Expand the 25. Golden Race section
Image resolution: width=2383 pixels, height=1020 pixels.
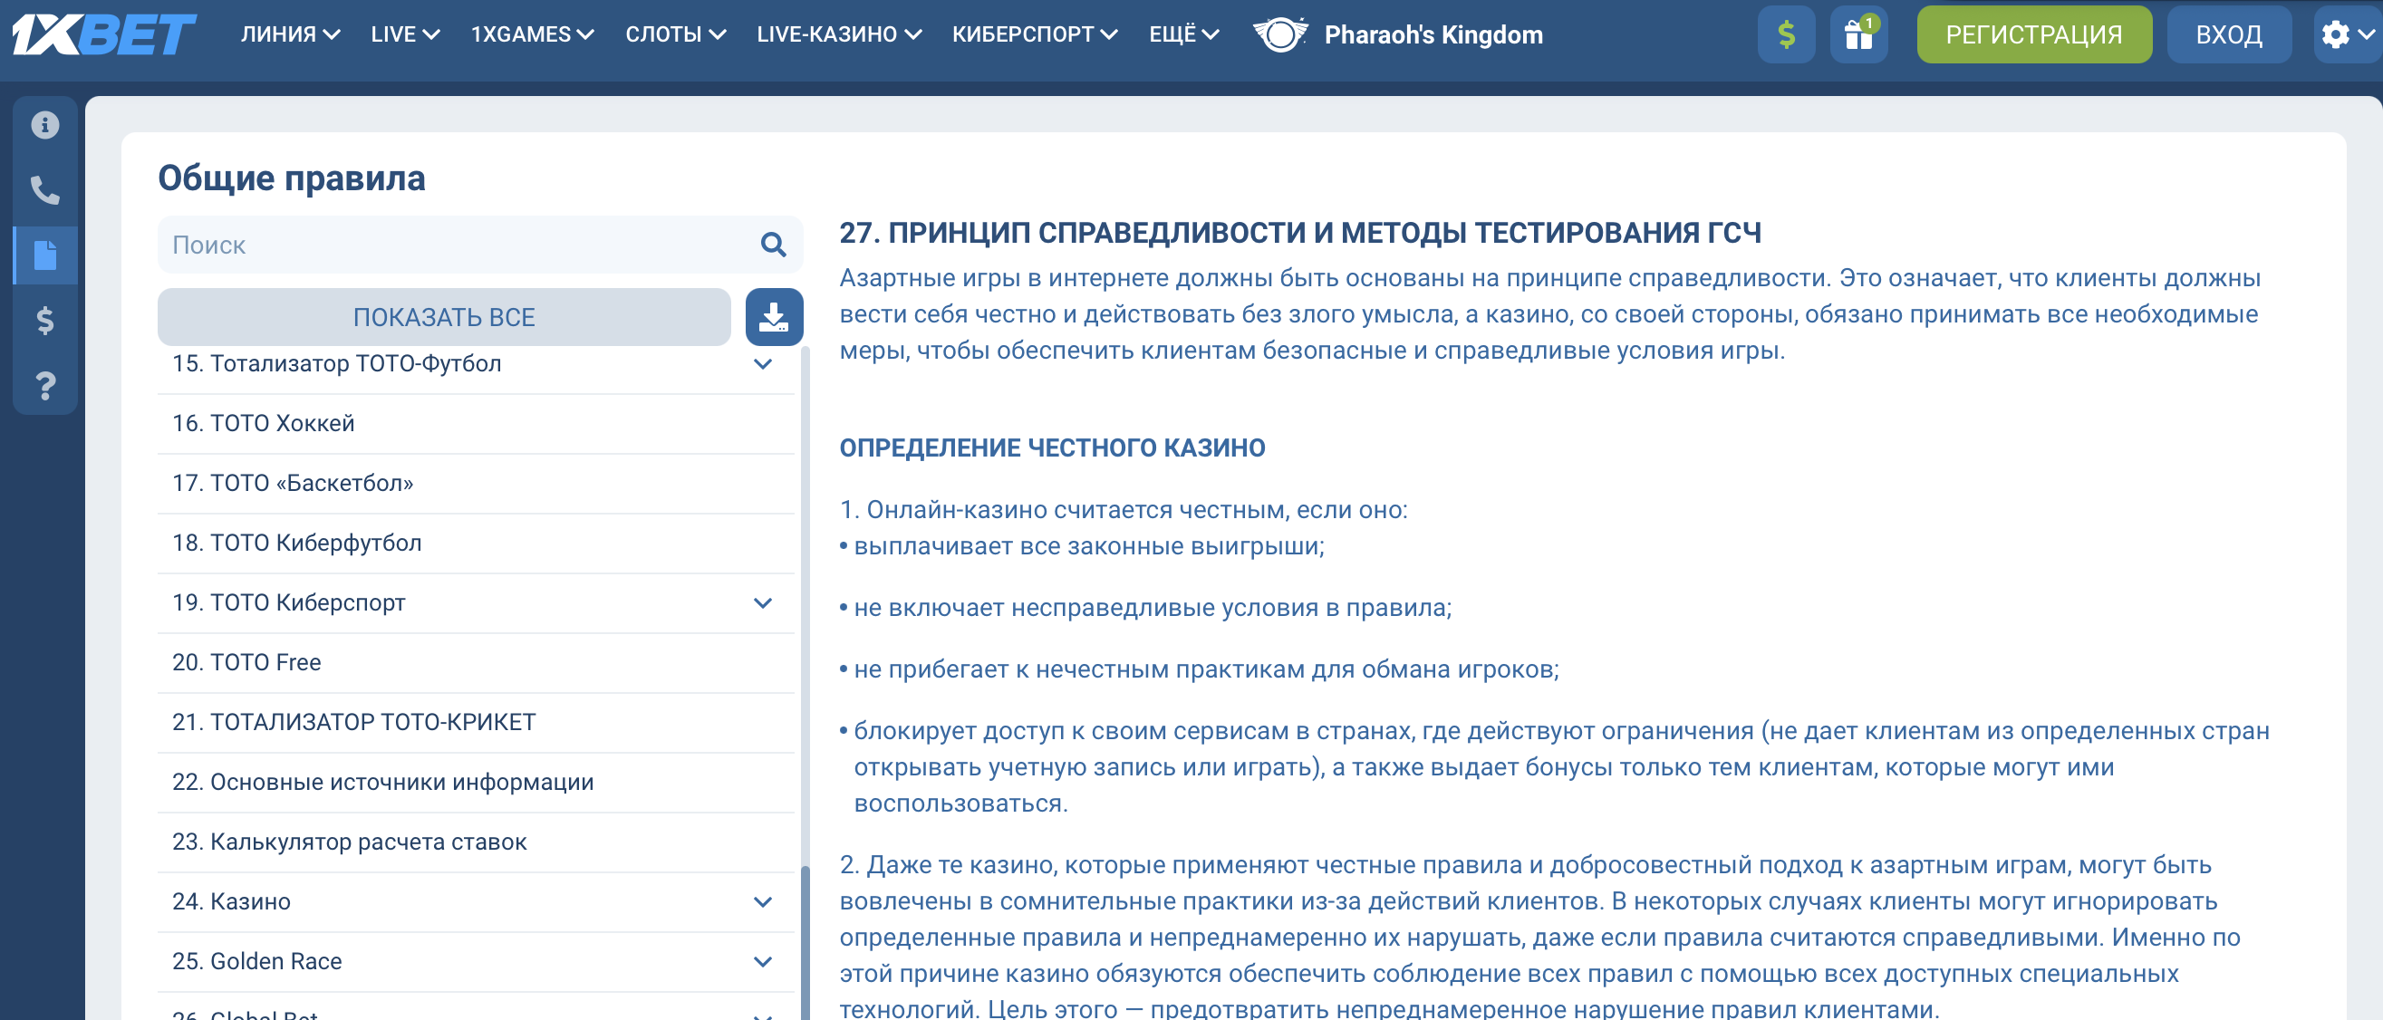762,962
